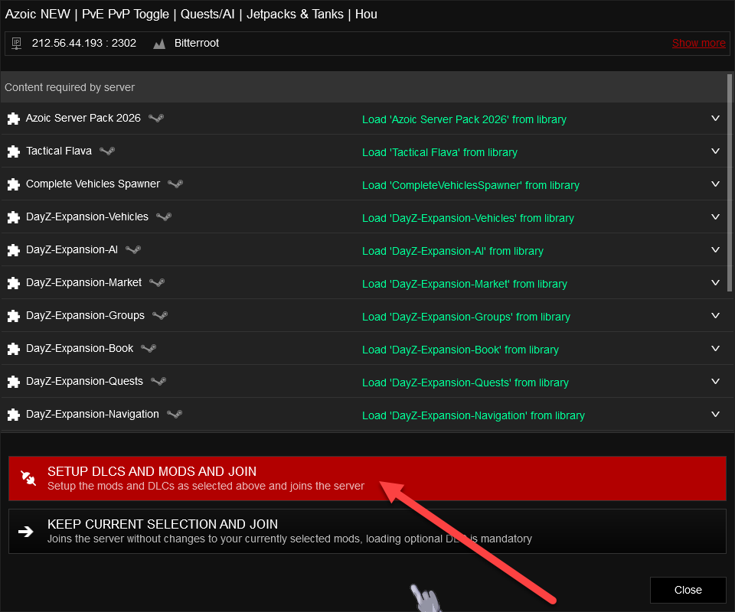Select Load 'DayZ-Expansion-Quests' from library
This screenshot has height=612, width=735.
(x=465, y=382)
